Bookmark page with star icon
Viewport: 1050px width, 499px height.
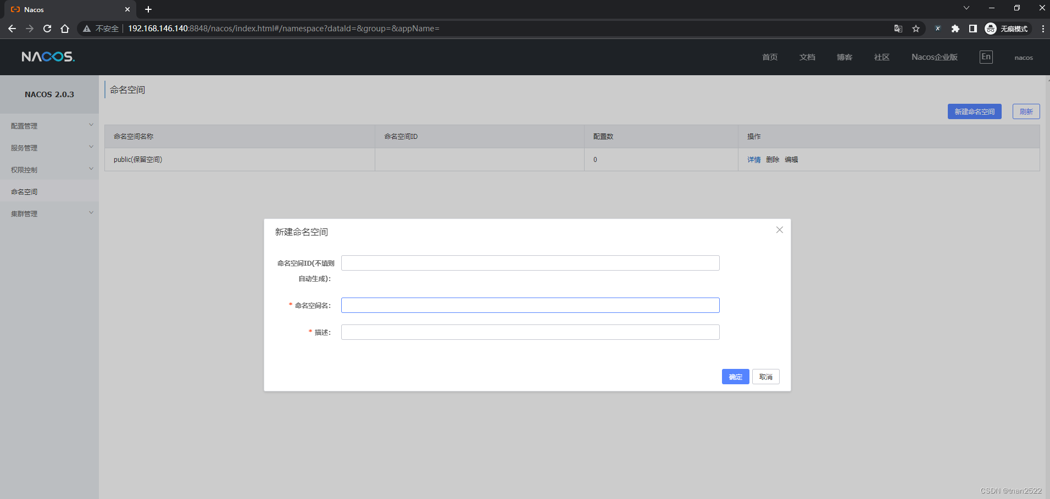[916, 29]
